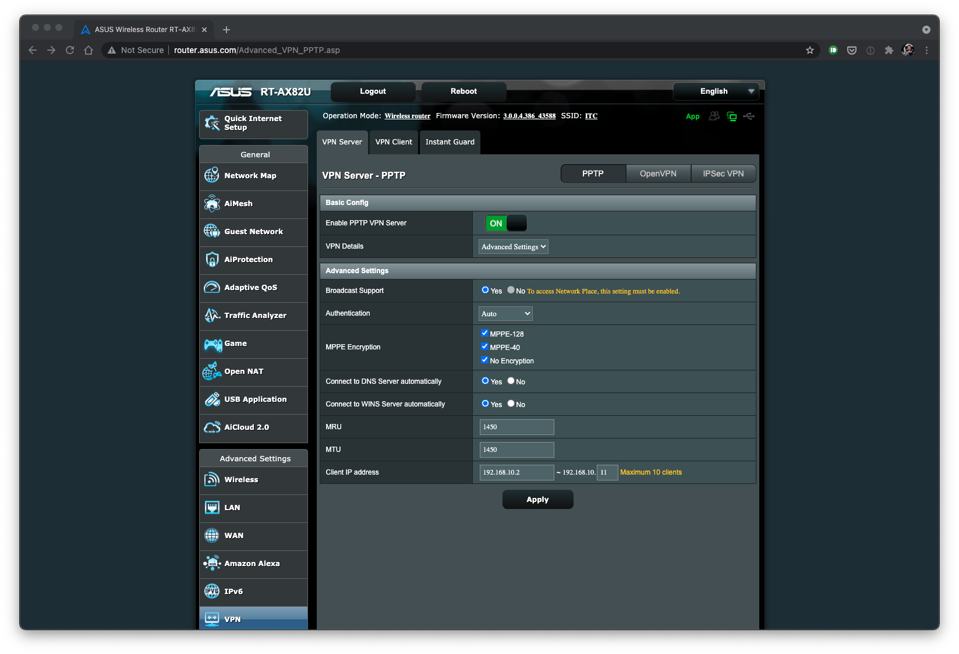This screenshot has height=654, width=959.
Task: Click the MTU input field
Action: tap(516, 450)
